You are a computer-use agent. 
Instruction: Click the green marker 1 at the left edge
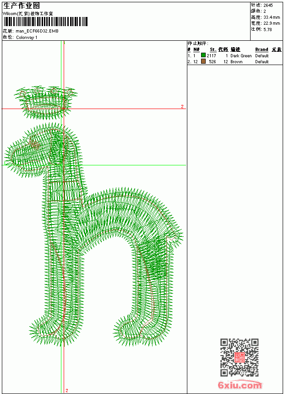coord(4,164)
